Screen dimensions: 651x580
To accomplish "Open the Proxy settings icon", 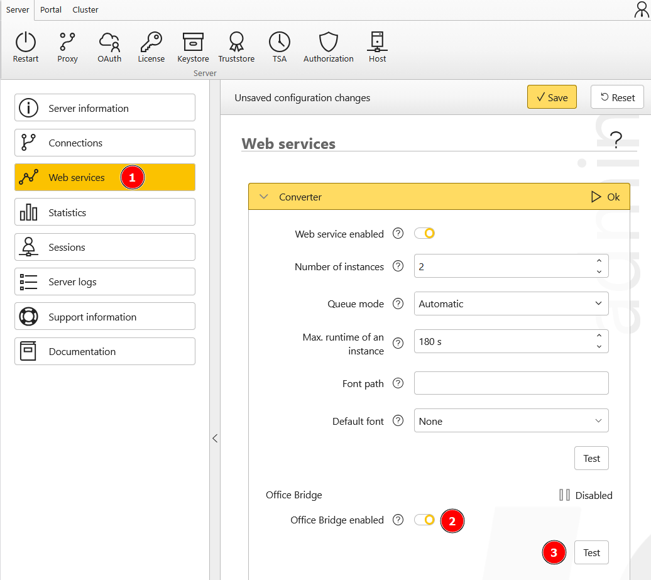I will click(x=67, y=43).
